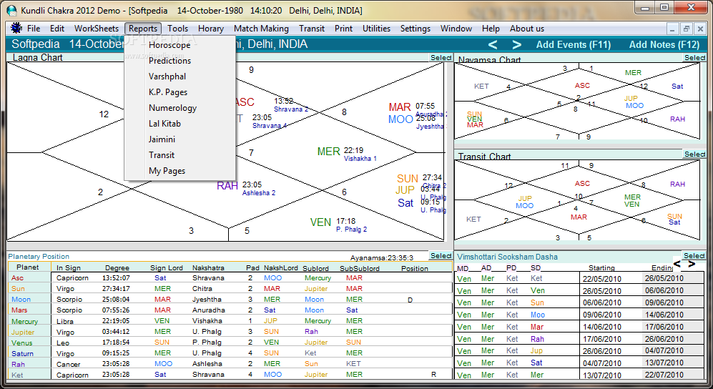Select the Rah row in planetary table
The height and width of the screenshot is (389, 713).
point(230,364)
